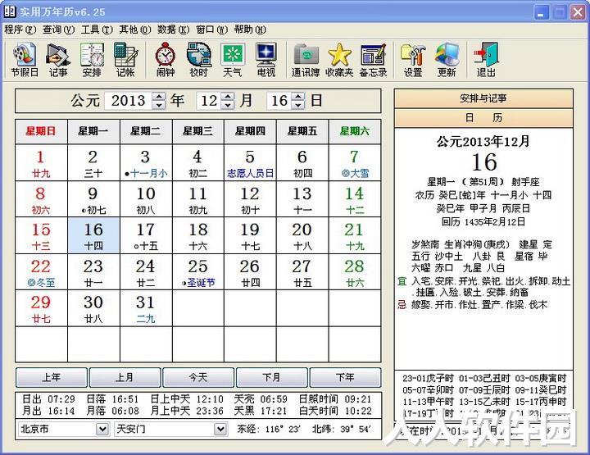Click the 星期日 column header

pos(41,131)
